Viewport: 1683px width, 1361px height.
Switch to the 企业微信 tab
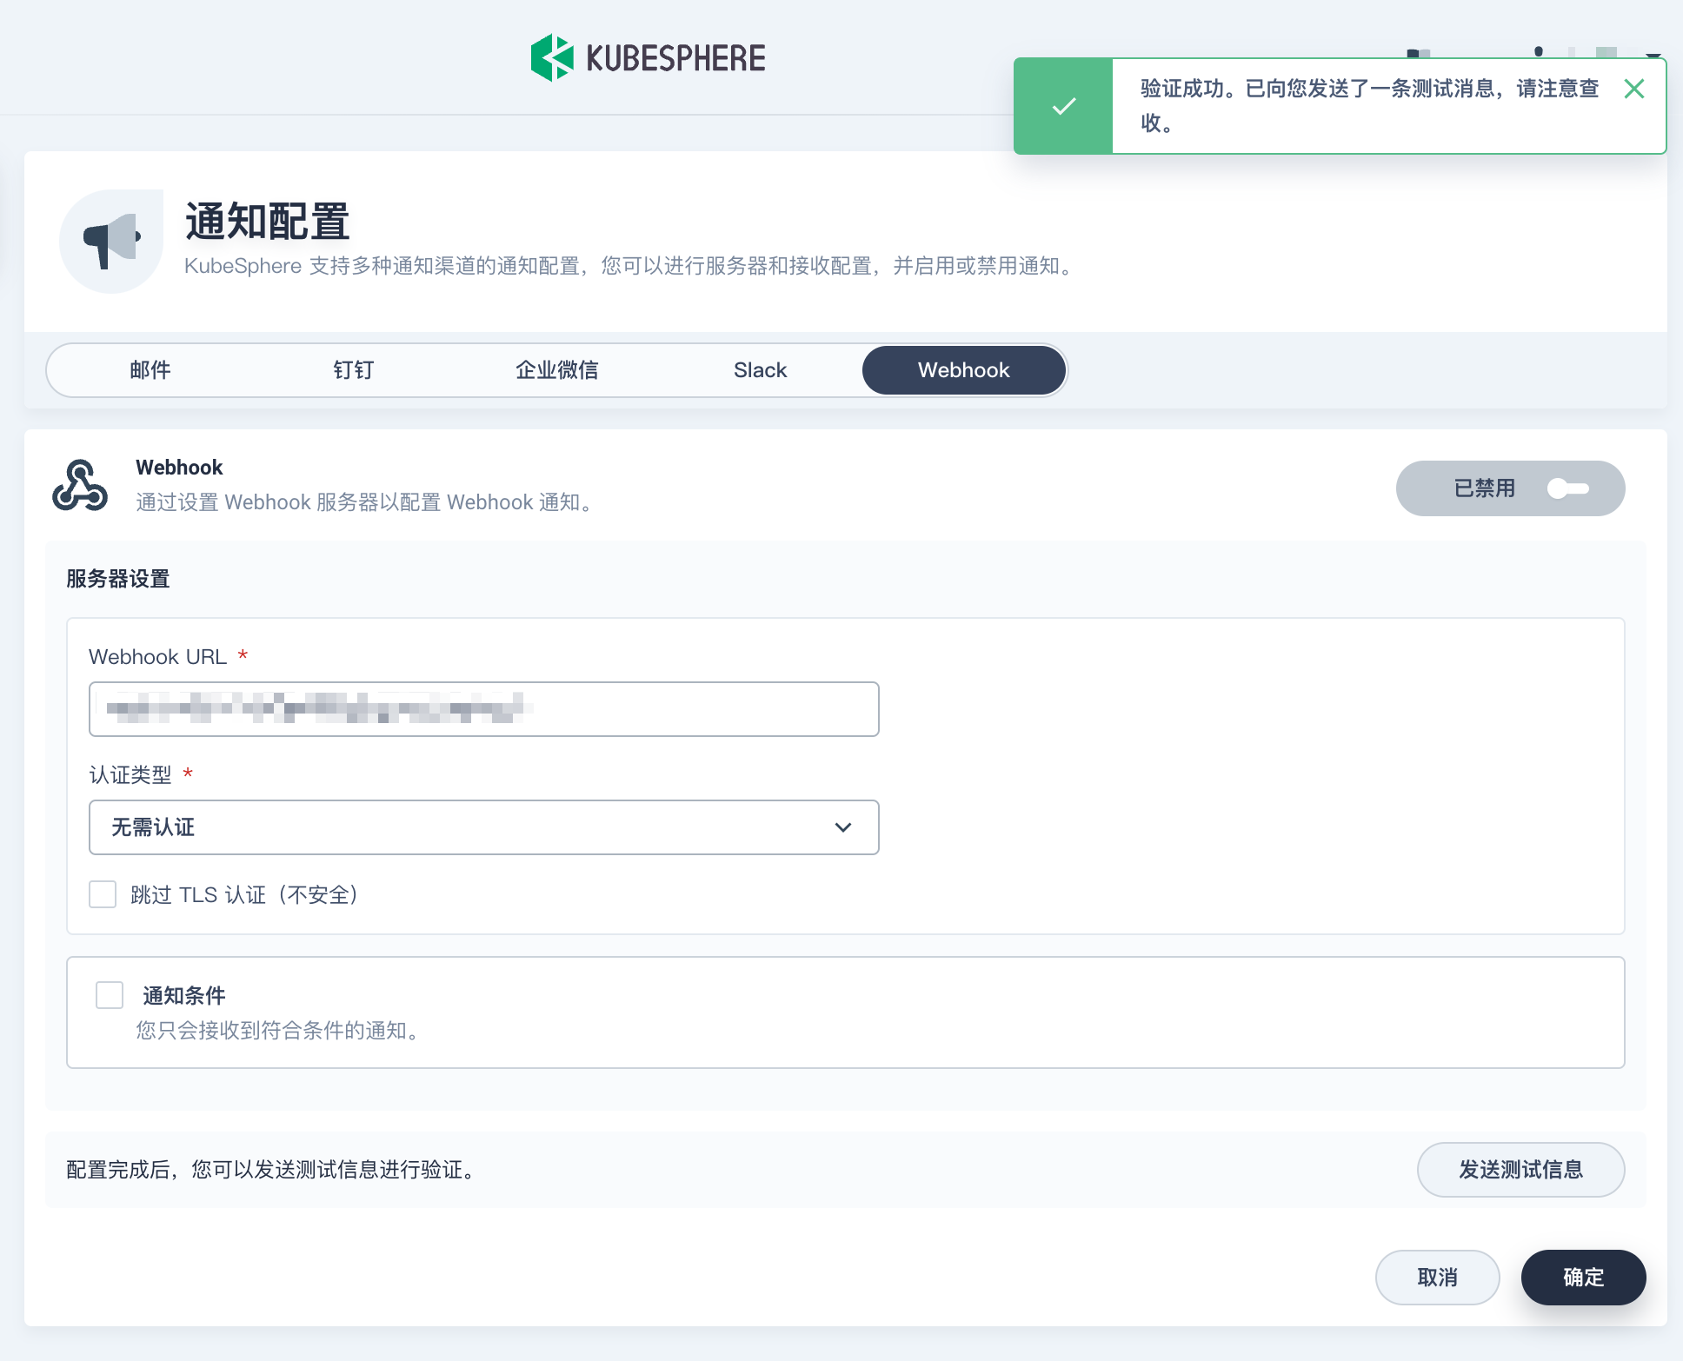pyautogui.click(x=556, y=370)
